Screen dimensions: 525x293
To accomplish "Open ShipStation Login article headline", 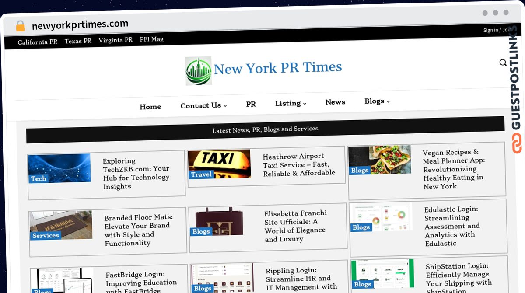I will [459, 278].
